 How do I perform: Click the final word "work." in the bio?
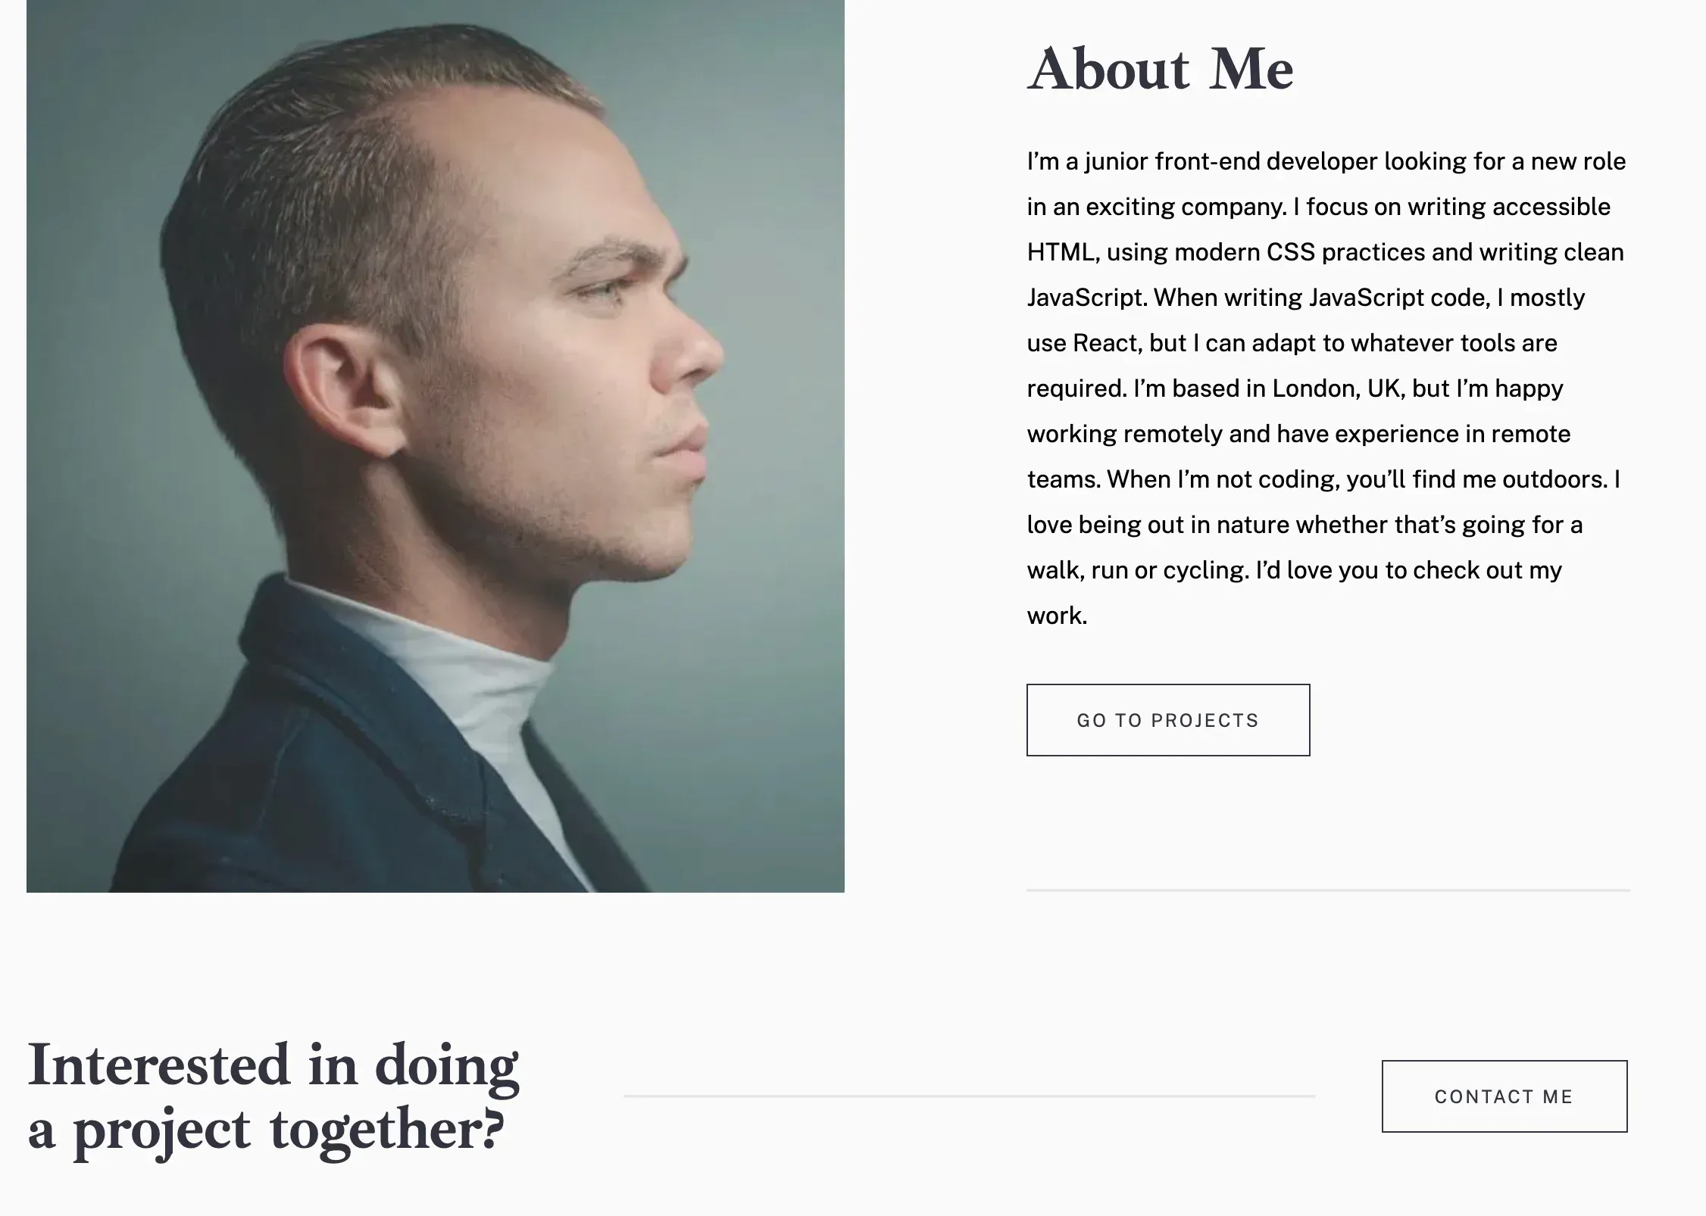(x=1057, y=616)
